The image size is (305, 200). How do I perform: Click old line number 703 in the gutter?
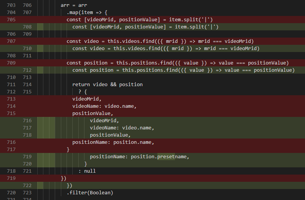pyautogui.click(x=11, y=5)
